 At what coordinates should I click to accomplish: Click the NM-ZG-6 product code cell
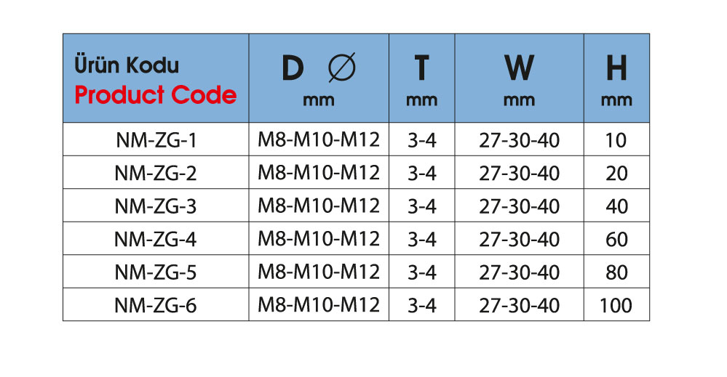(156, 305)
